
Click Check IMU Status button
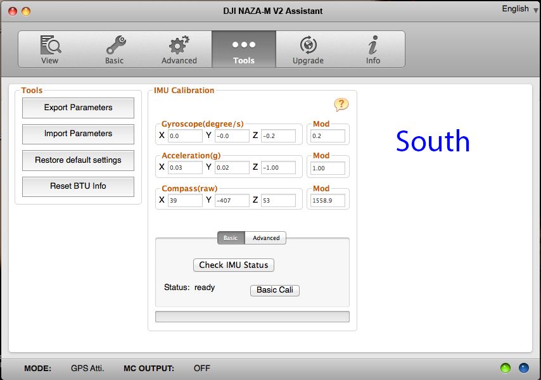[x=234, y=265]
